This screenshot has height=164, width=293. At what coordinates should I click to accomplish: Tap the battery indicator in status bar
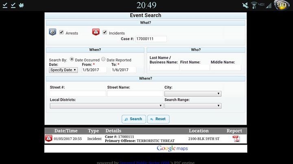[282, 5]
